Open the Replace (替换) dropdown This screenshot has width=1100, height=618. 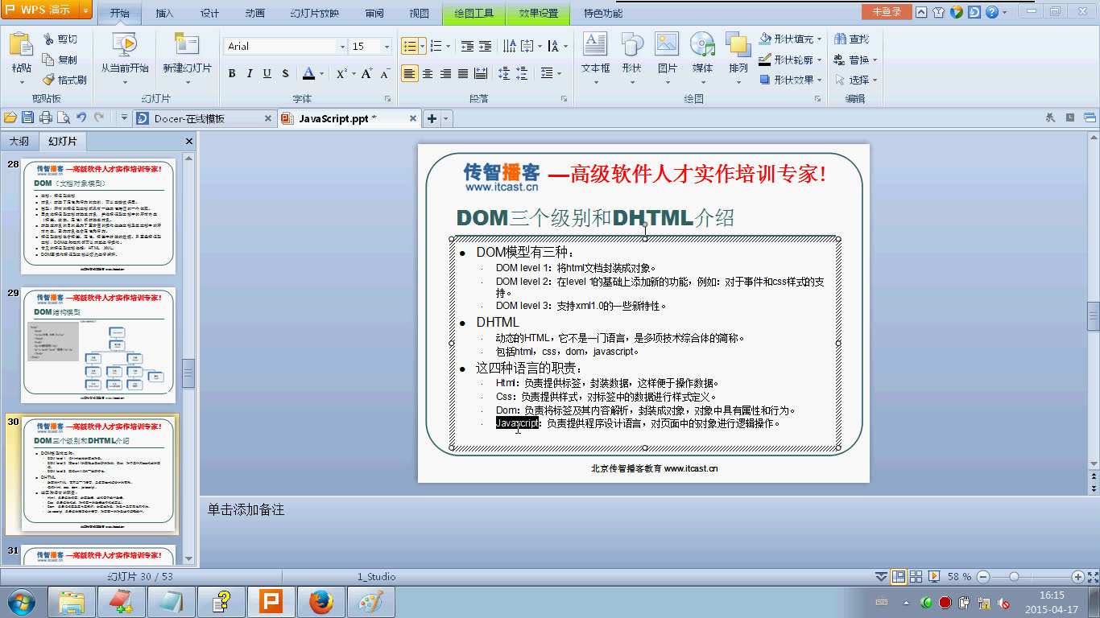875,60
